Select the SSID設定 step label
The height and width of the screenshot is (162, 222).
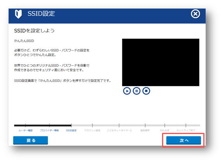[71, 131]
